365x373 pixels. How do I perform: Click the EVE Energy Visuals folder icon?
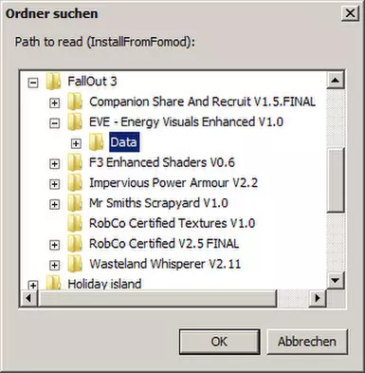[x=75, y=121]
